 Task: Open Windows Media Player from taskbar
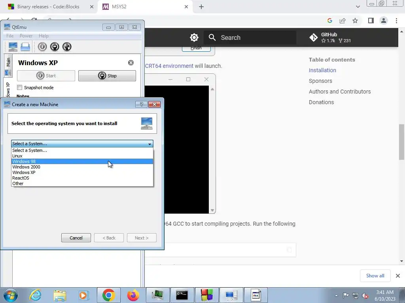point(84,295)
